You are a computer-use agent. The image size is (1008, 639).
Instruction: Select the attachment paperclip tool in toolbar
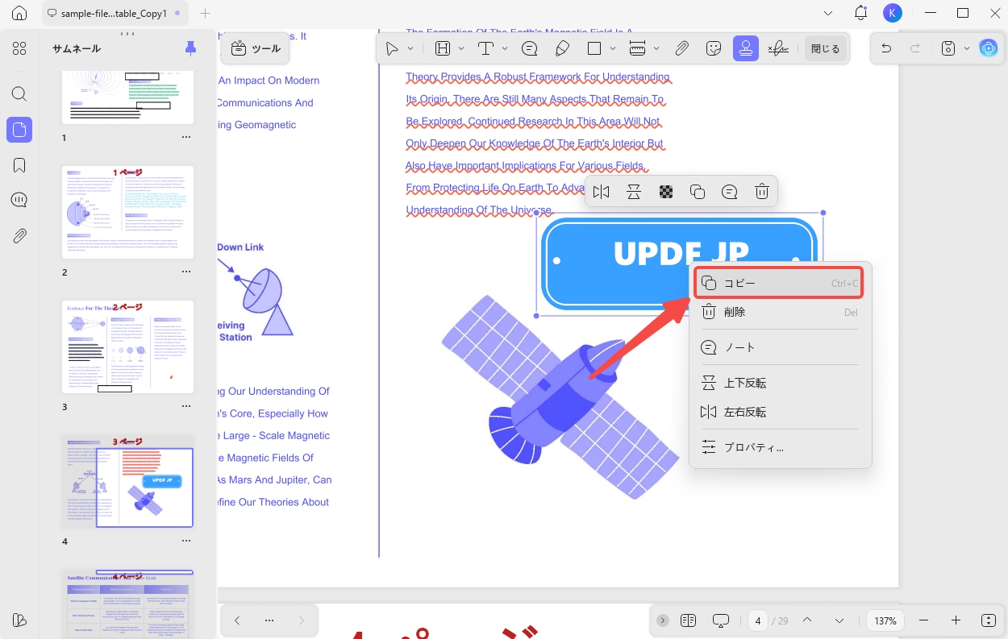pyautogui.click(x=681, y=48)
